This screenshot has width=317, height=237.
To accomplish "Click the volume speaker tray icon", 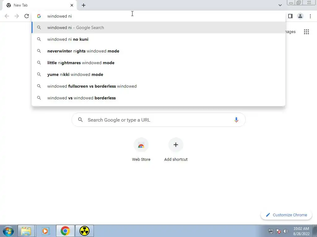I will coord(285,231).
